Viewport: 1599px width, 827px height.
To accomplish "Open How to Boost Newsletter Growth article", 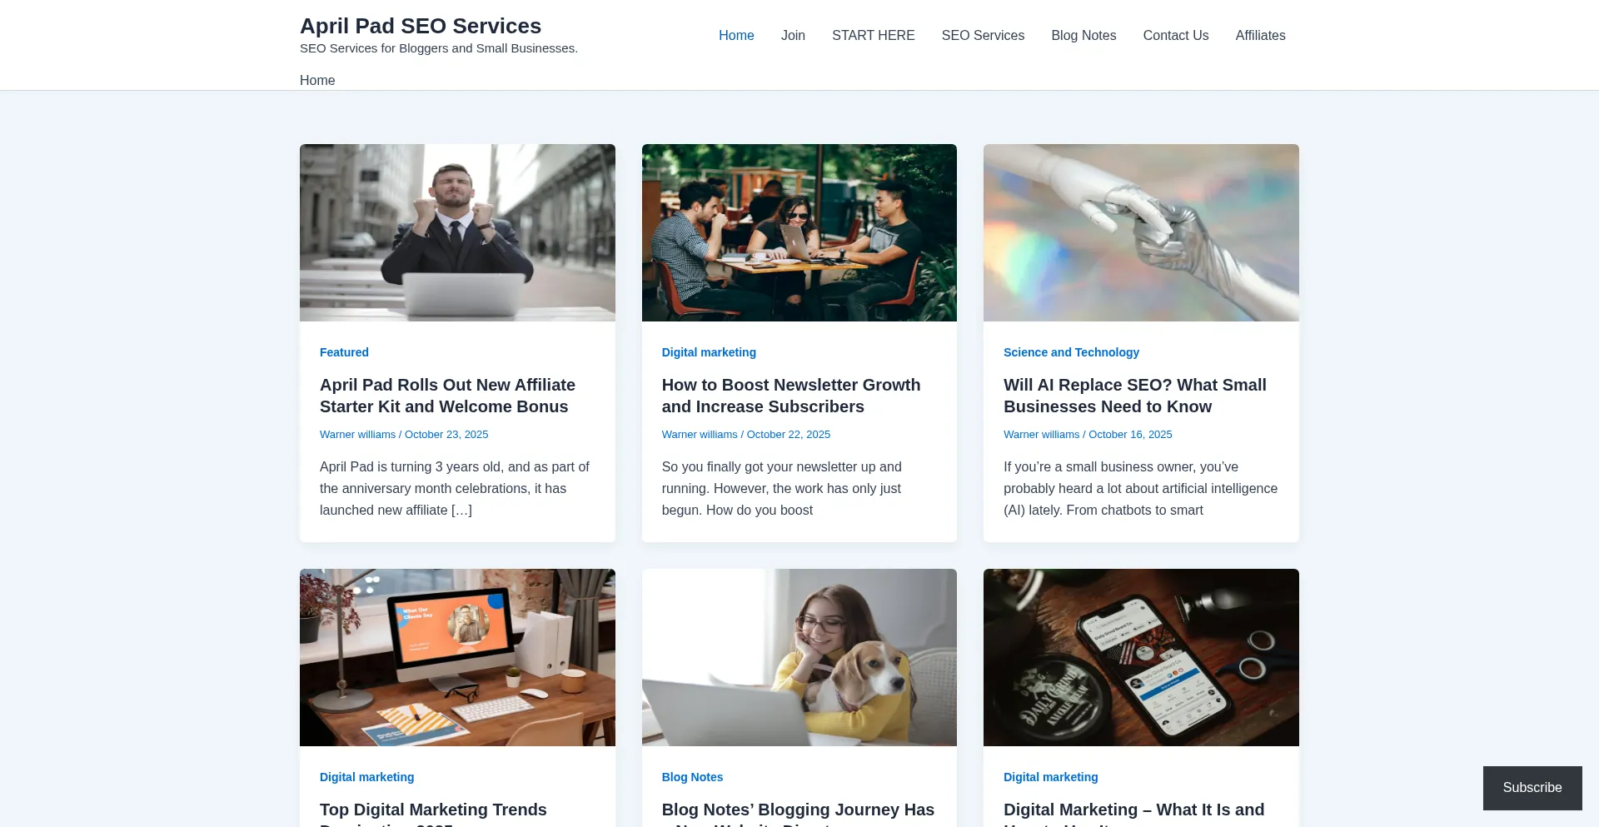I will click(x=791, y=396).
